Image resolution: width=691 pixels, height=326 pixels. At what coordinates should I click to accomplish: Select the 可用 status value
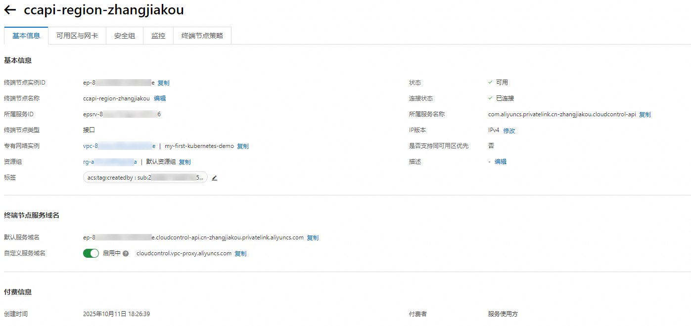tap(502, 83)
